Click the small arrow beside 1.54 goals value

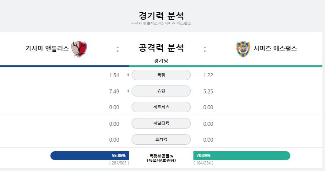point(128,75)
